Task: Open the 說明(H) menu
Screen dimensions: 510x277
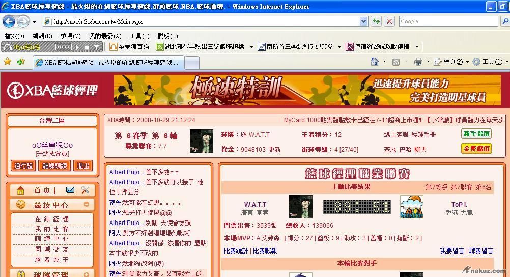Action: [x=167, y=36]
